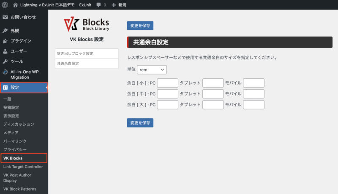This screenshot has height=194, width=338.
Task: Open ツール wrench icon menu
Action: tap(5, 61)
